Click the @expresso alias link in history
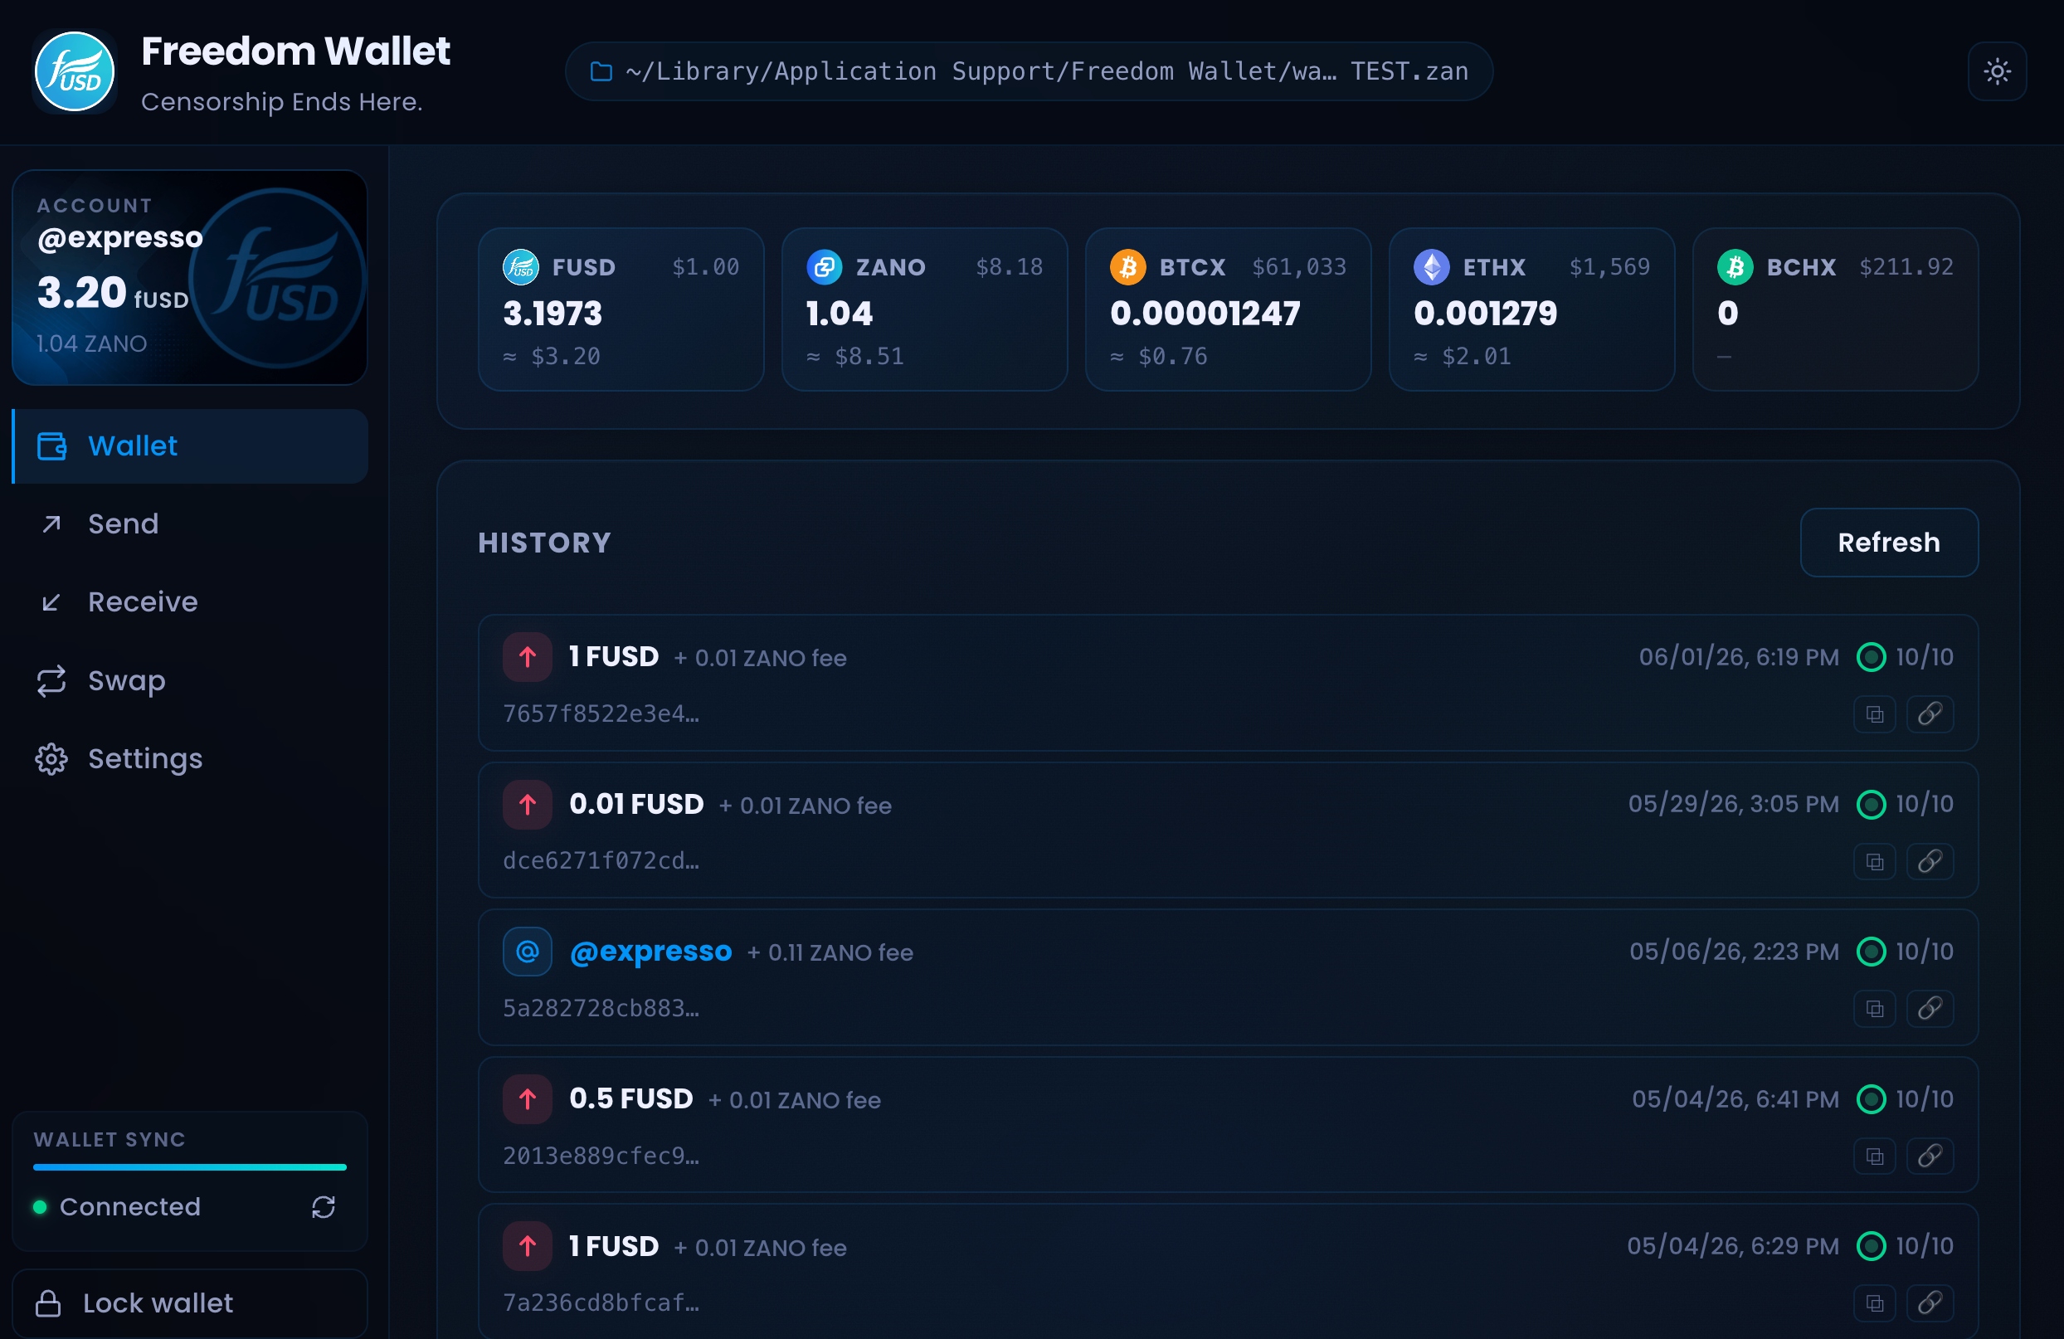 point(650,952)
